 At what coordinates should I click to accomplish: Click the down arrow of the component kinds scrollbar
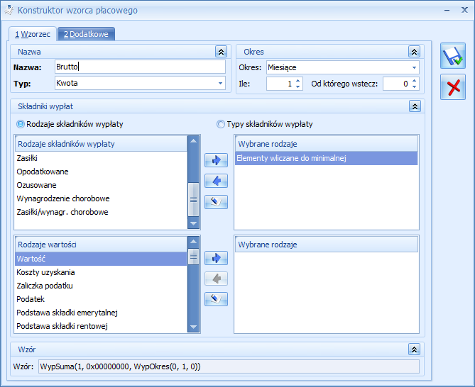pyautogui.click(x=193, y=223)
